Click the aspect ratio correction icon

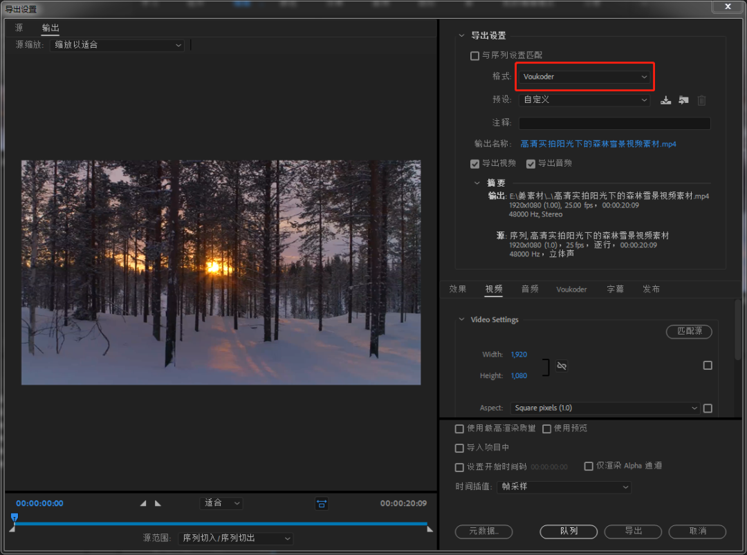click(322, 504)
